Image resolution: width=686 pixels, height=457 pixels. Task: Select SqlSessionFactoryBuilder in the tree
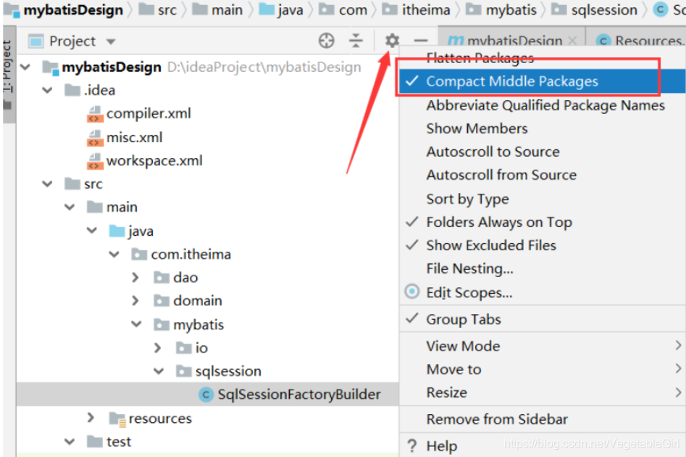click(x=299, y=395)
